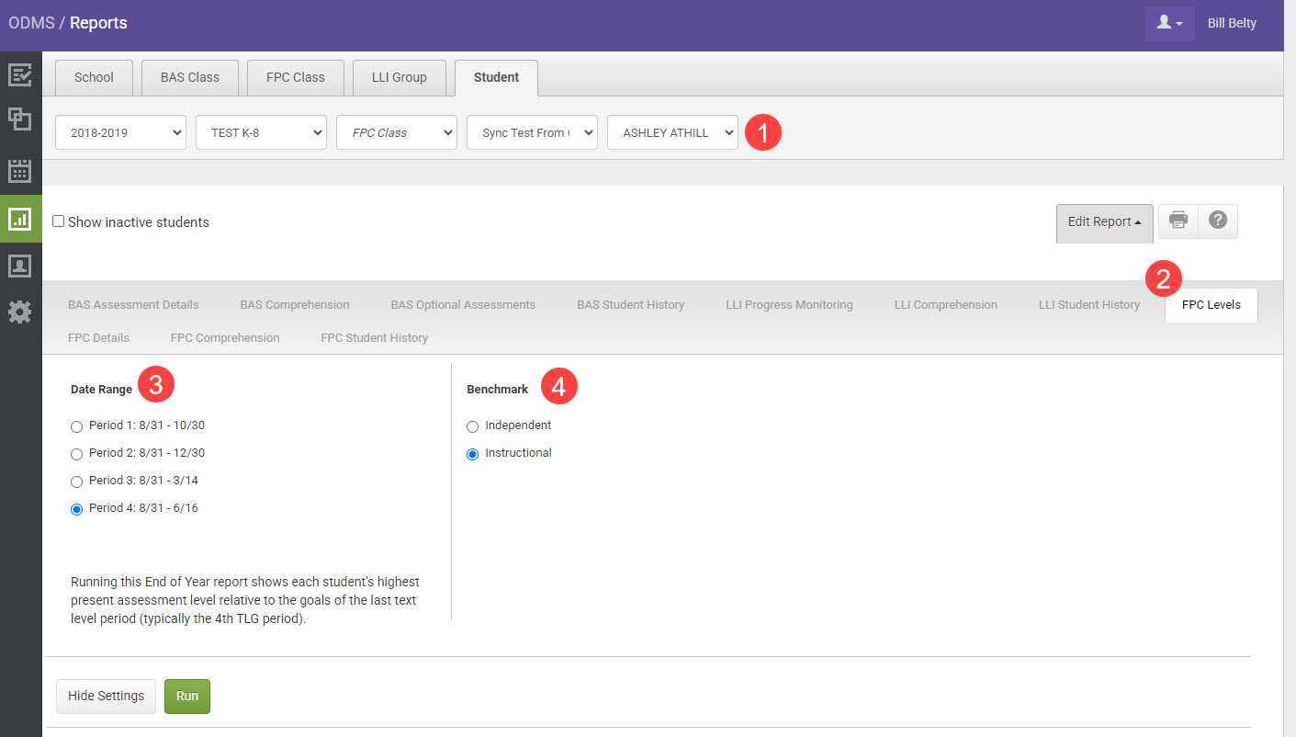The width and height of the screenshot is (1296, 737).
Task: Click the overlapping squares sidebar icon
Action: (20, 119)
